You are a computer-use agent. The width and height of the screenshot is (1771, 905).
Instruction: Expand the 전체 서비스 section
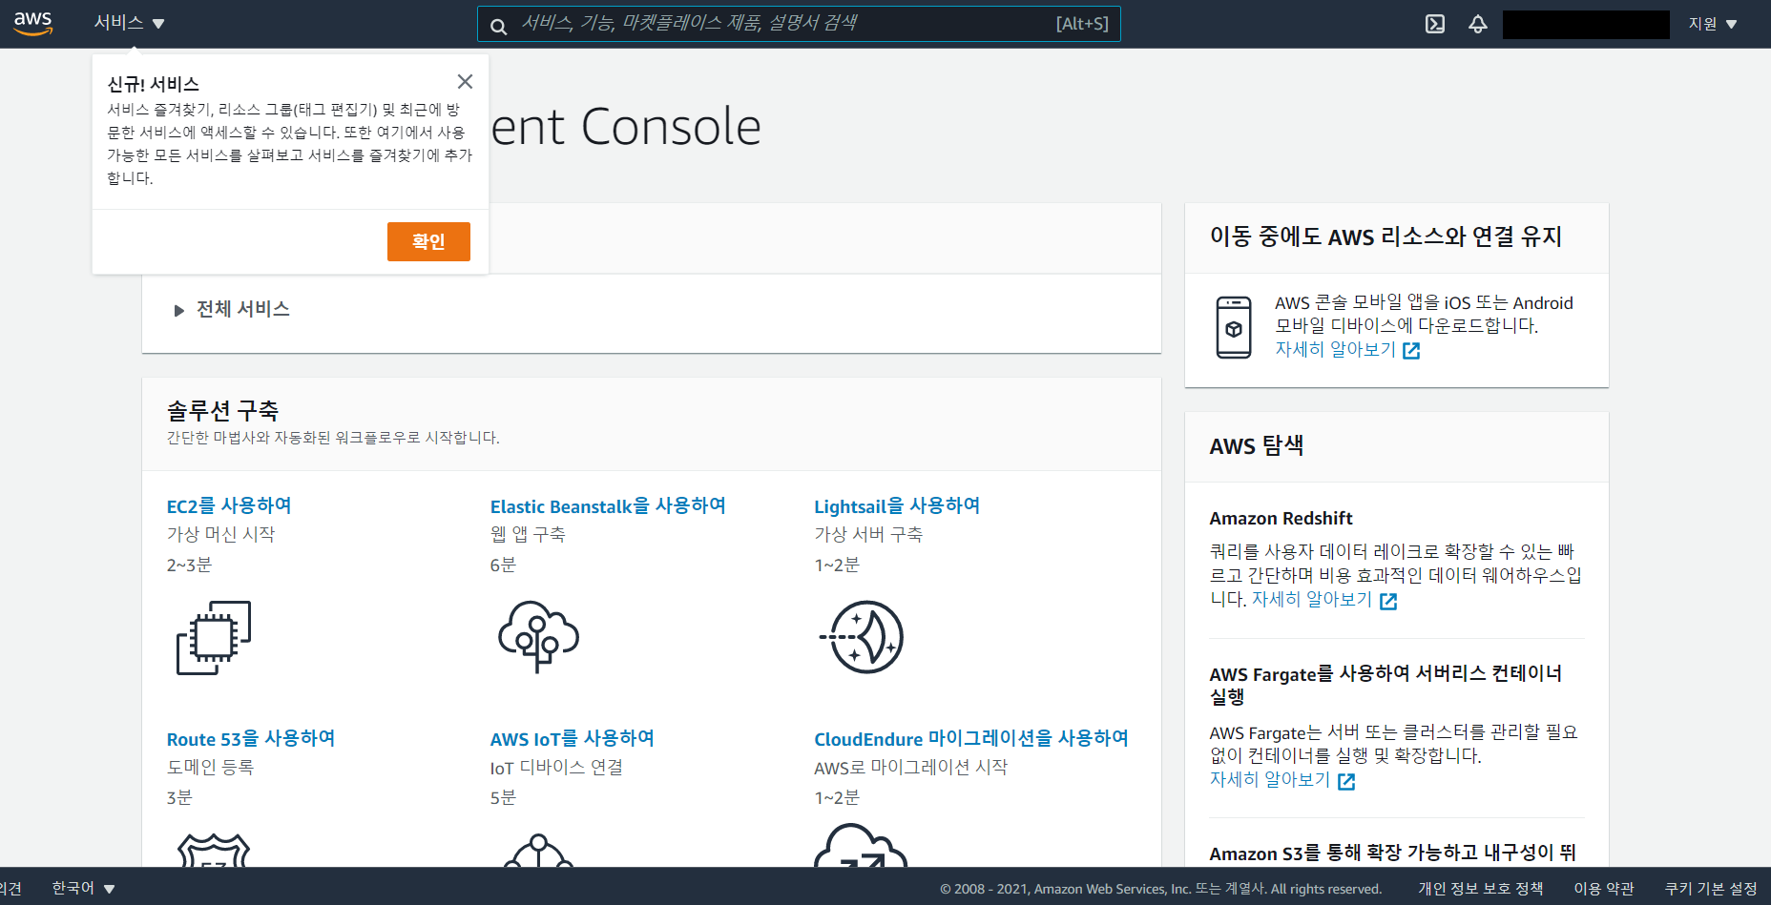click(232, 309)
